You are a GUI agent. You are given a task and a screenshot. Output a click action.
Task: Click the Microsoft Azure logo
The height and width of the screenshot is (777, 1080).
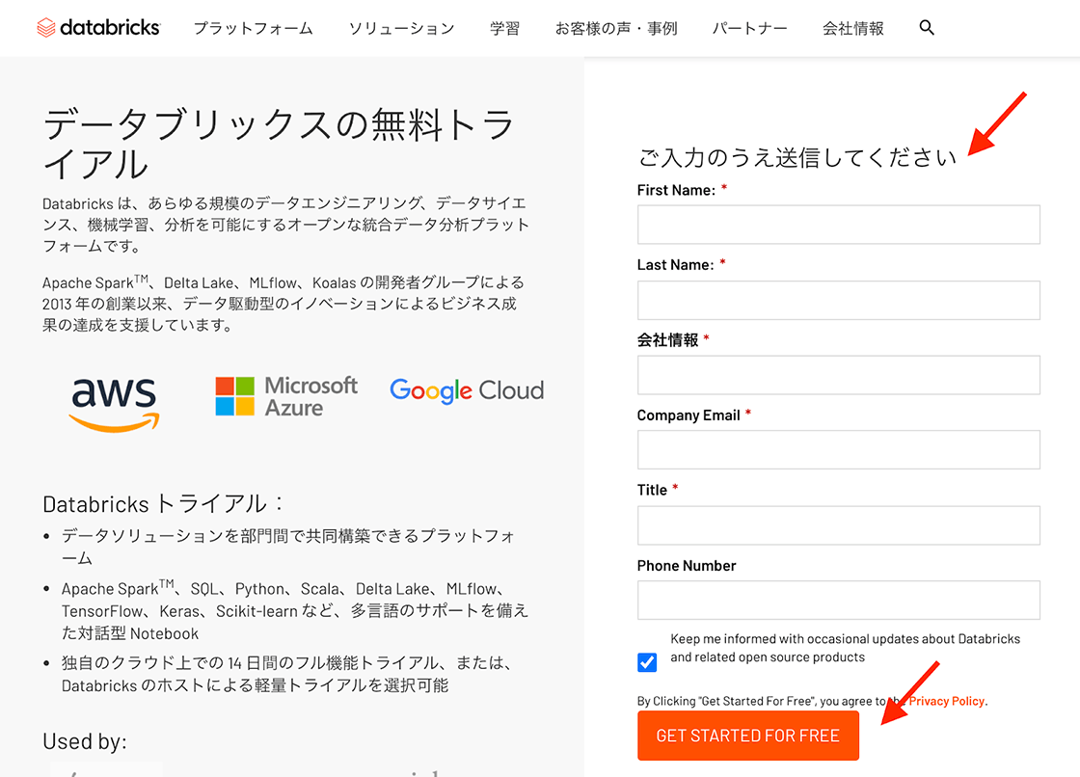tap(286, 396)
